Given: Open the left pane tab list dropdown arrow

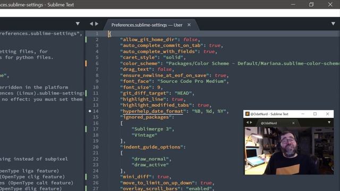Looking at the screenshot, I should pyautogui.click(x=78, y=23).
